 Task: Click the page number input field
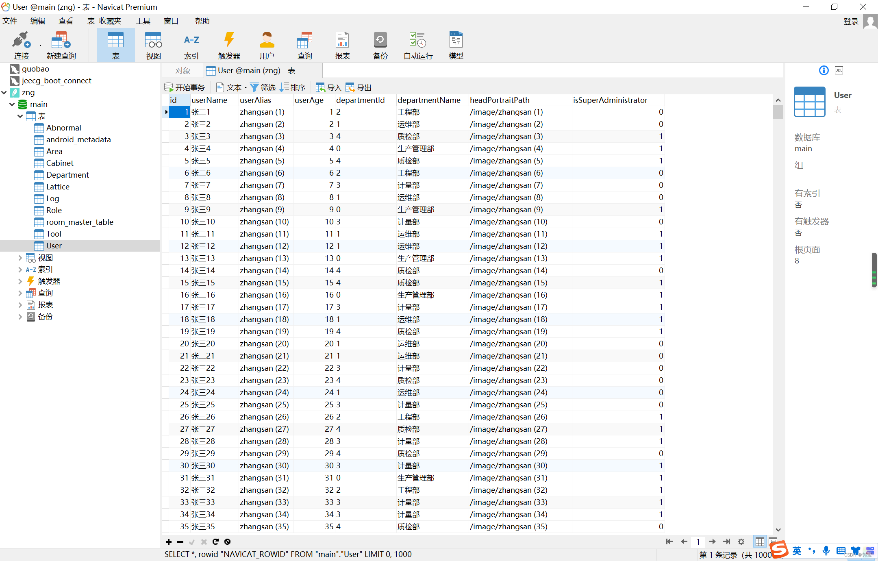click(x=698, y=541)
